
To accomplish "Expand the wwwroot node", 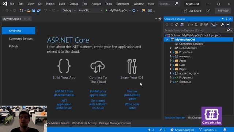I will [171, 56].
